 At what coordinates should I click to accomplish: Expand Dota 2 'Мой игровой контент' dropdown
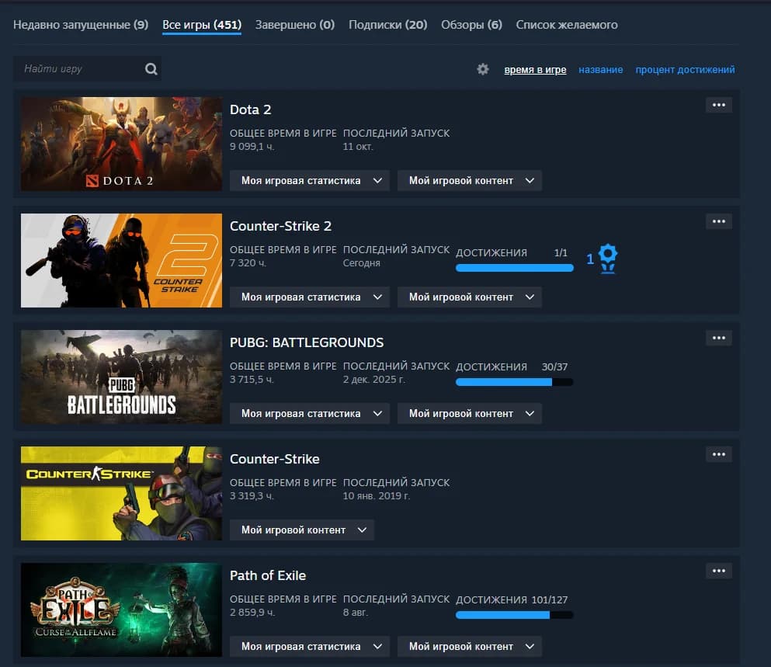pyautogui.click(x=470, y=180)
